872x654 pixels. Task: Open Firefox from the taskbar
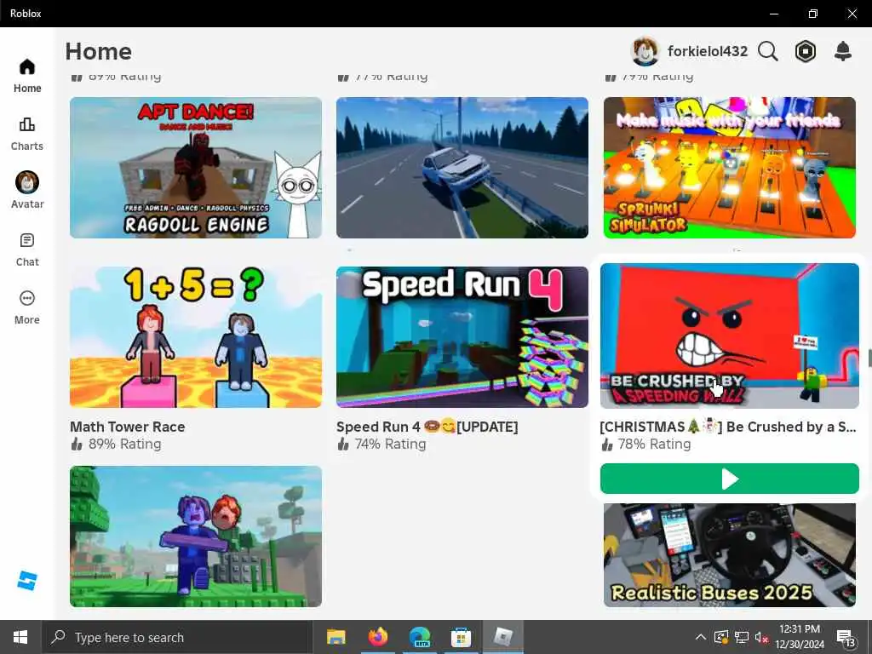point(377,637)
